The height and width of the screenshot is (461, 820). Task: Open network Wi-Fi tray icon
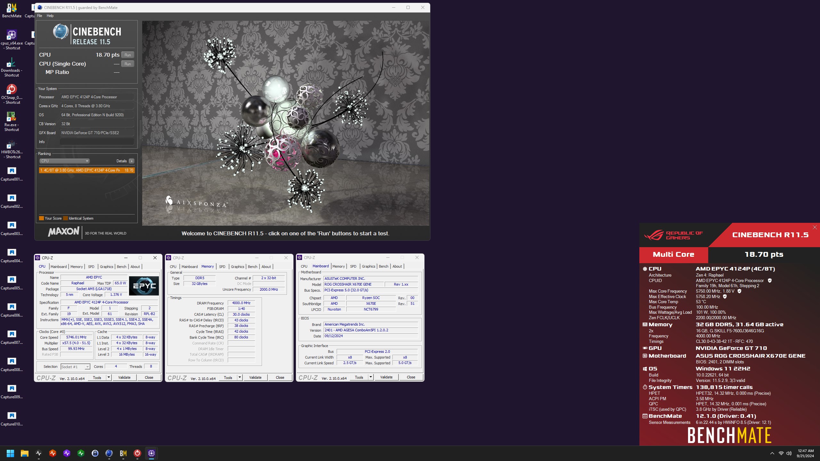click(781, 453)
